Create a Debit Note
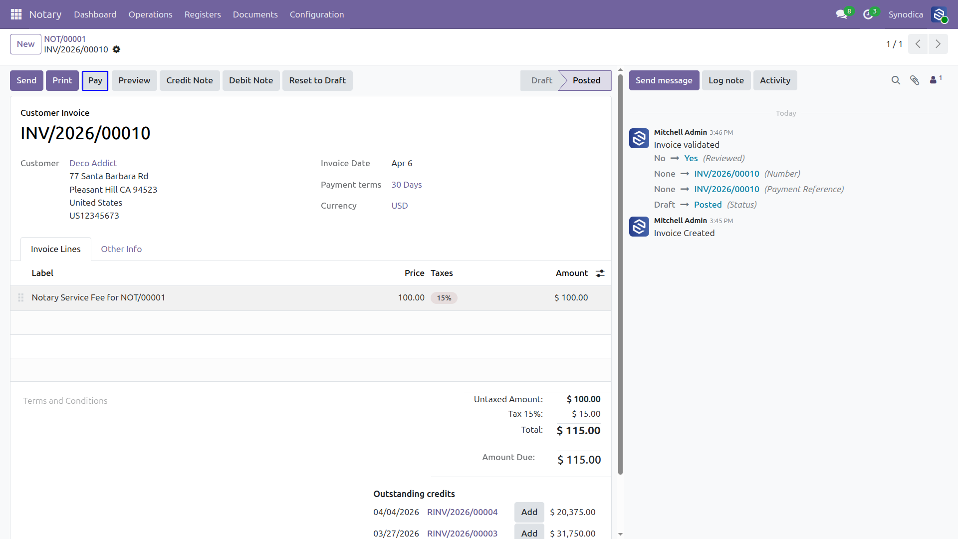Screen dimensions: 958x539 pos(251,80)
